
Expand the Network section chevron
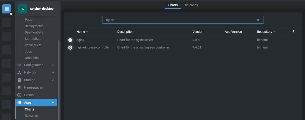53,72
